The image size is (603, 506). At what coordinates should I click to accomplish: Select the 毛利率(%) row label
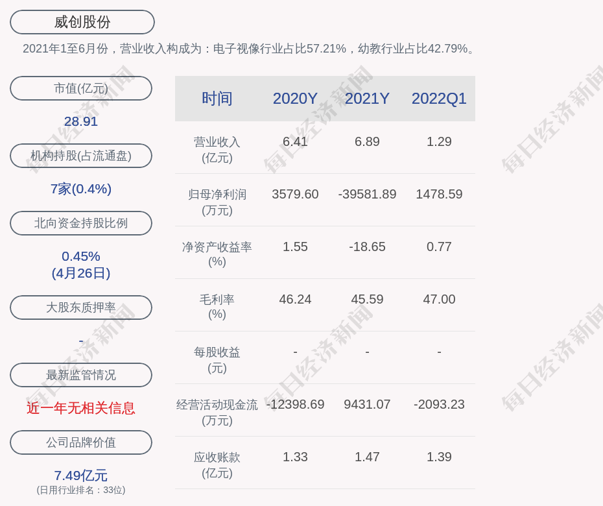[217, 307]
